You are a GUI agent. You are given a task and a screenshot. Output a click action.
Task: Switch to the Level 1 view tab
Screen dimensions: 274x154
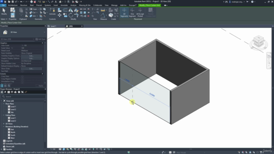point(53,26)
